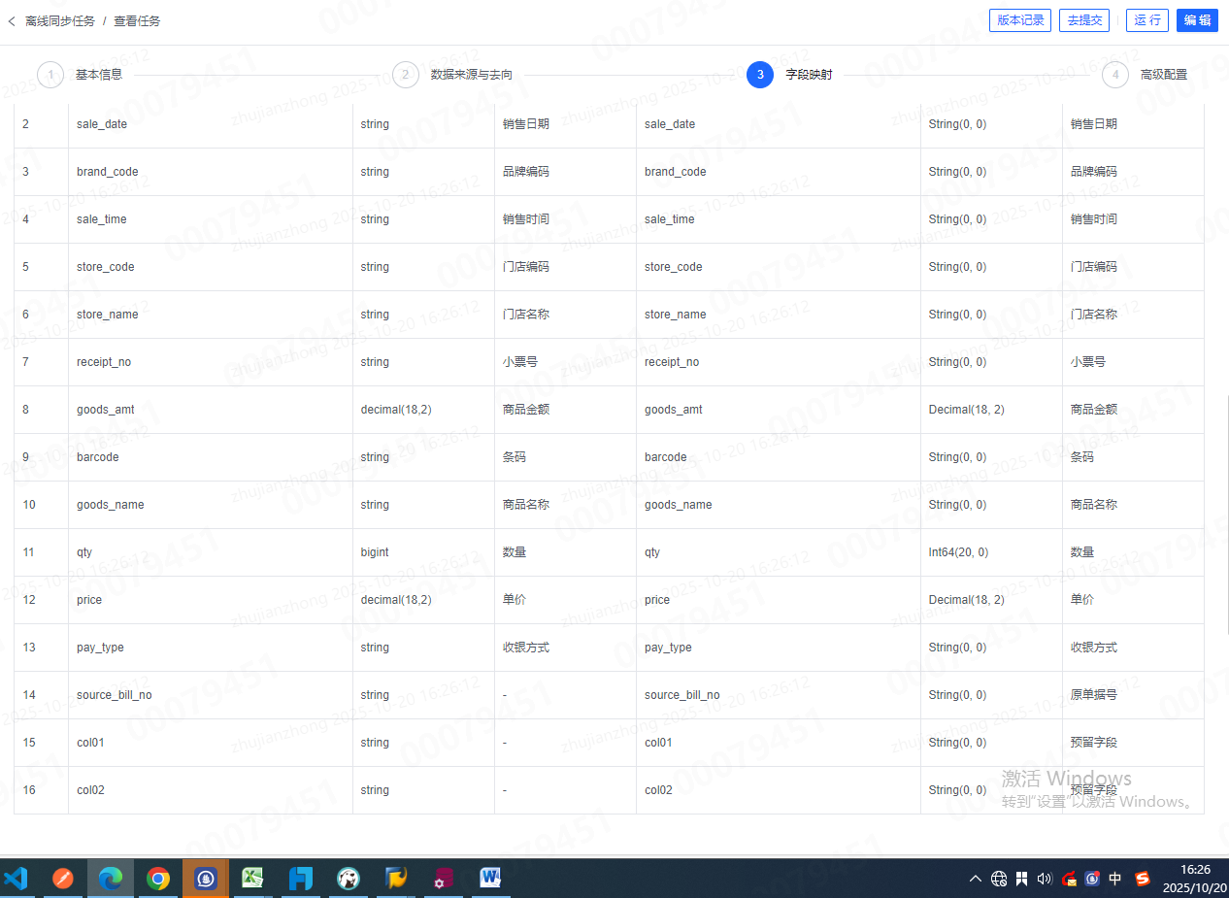Open Google Chrome from the taskbar
Screen dimensions: 1229x898
pyautogui.click(x=157, y=879)
